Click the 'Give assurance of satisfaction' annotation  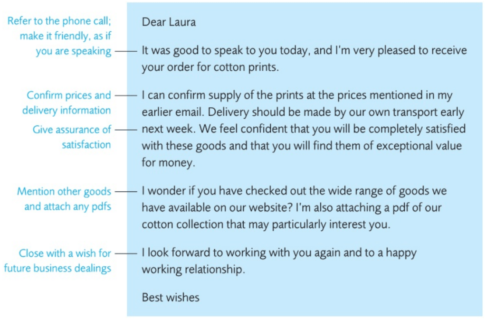[71, 137]
